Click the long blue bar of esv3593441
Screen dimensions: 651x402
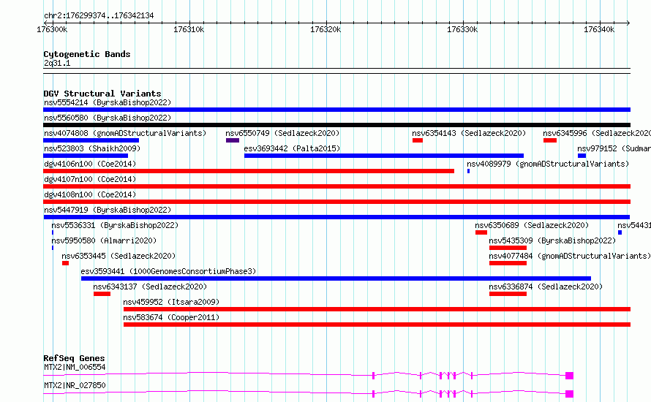pos(336,278)
